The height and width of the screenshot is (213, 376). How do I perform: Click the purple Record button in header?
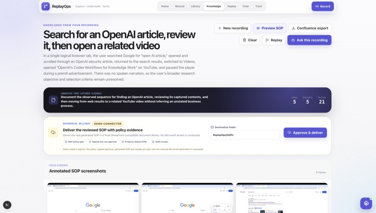[322, 7]
